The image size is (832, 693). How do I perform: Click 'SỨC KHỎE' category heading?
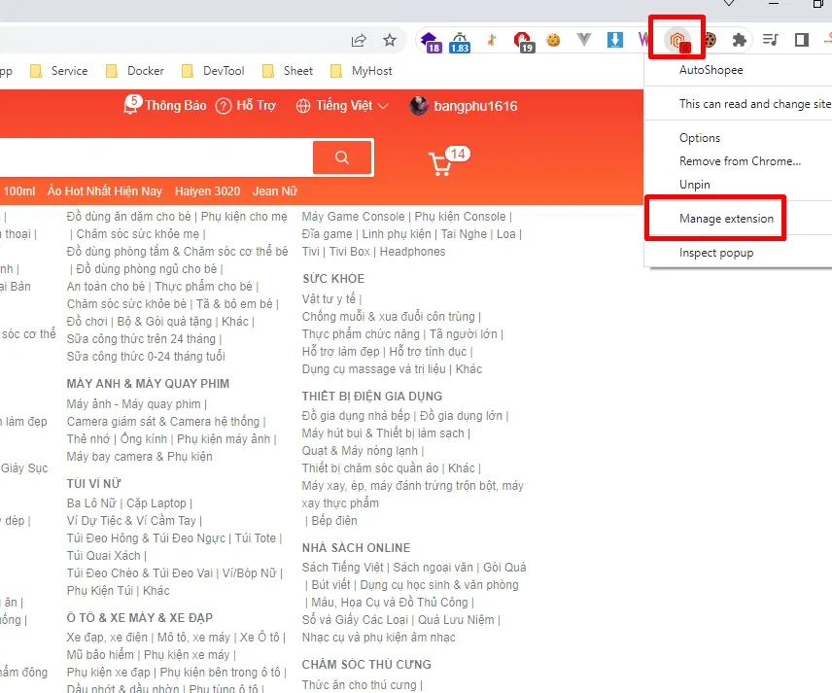[x=333, y=279]
